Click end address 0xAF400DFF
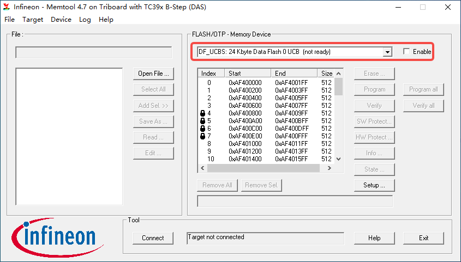Image resolution: width=461 pixels, height=262 pixels. click(x=291, y=129)
